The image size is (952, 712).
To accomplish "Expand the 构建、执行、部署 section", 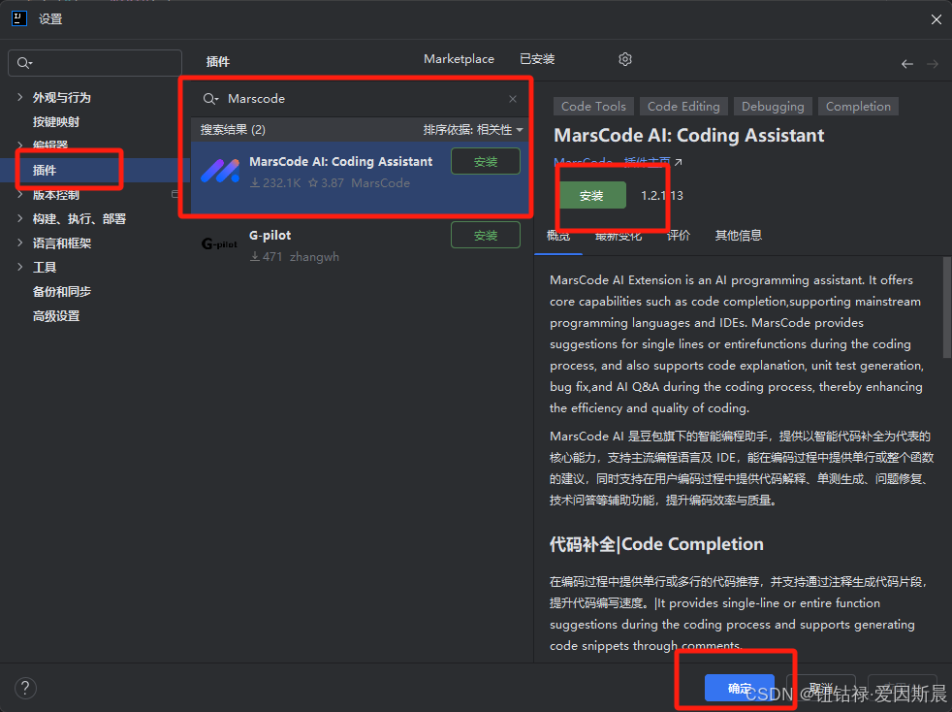I will click(x=20, y=218).
